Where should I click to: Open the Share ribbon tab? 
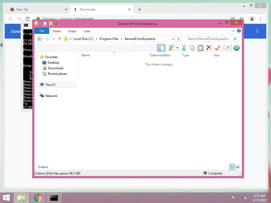[72, 31]
